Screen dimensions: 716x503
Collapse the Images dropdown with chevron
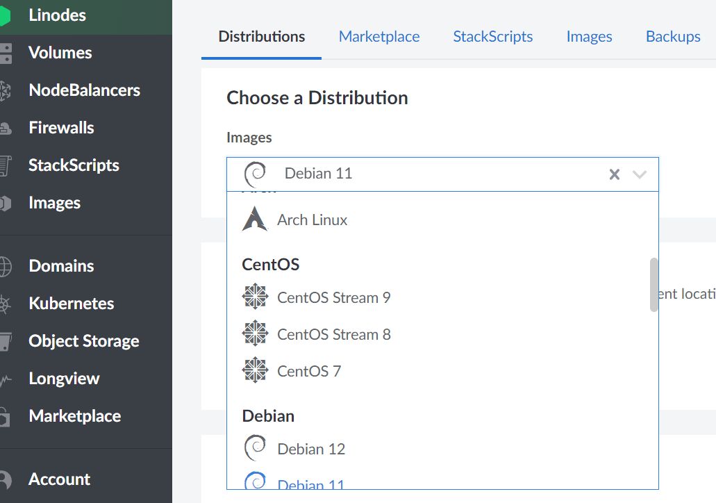tap(640, 174)
